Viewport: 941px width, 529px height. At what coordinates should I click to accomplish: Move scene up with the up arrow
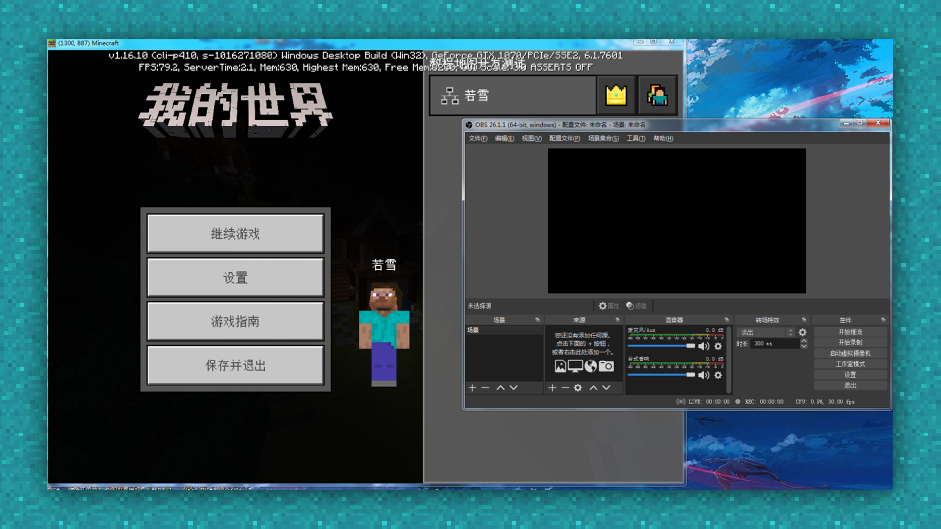(500, 387)
